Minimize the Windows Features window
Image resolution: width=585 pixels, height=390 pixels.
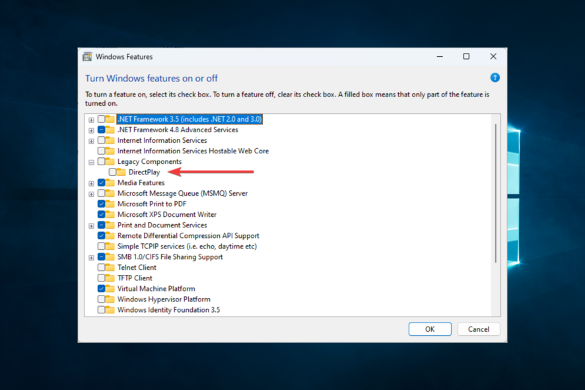coord(440,56)
